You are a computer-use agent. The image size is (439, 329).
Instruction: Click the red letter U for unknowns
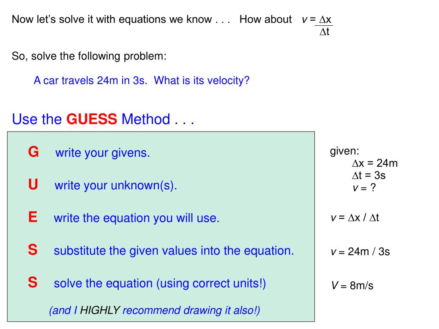pyautogui.click(x=33, y=185)
